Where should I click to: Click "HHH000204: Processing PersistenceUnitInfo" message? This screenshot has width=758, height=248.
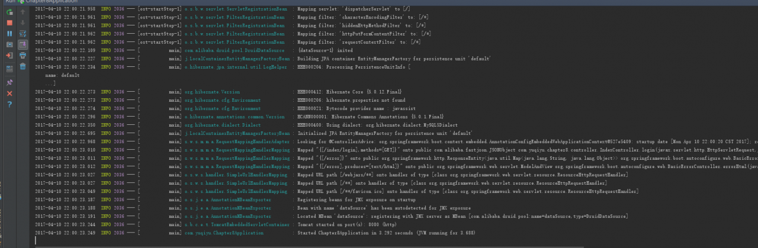[354, 67]
